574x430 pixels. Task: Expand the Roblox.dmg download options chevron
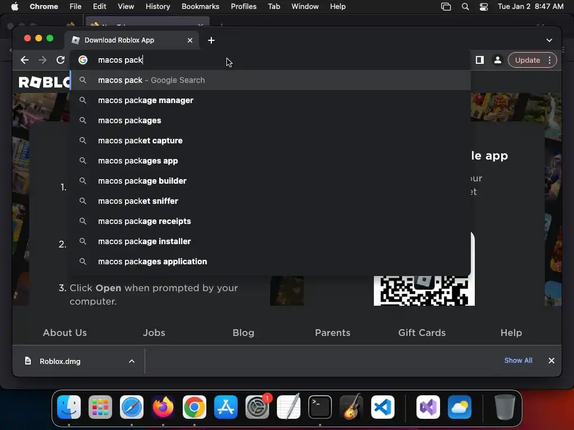point(132,361)
